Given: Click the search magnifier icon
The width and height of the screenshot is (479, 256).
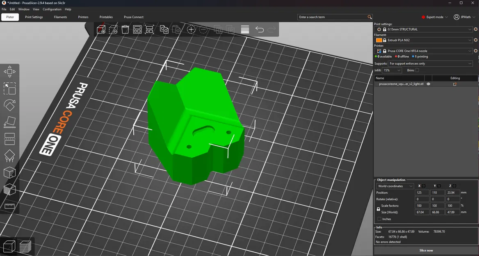Looking at the screenshot, I should (x=370, y=17).
